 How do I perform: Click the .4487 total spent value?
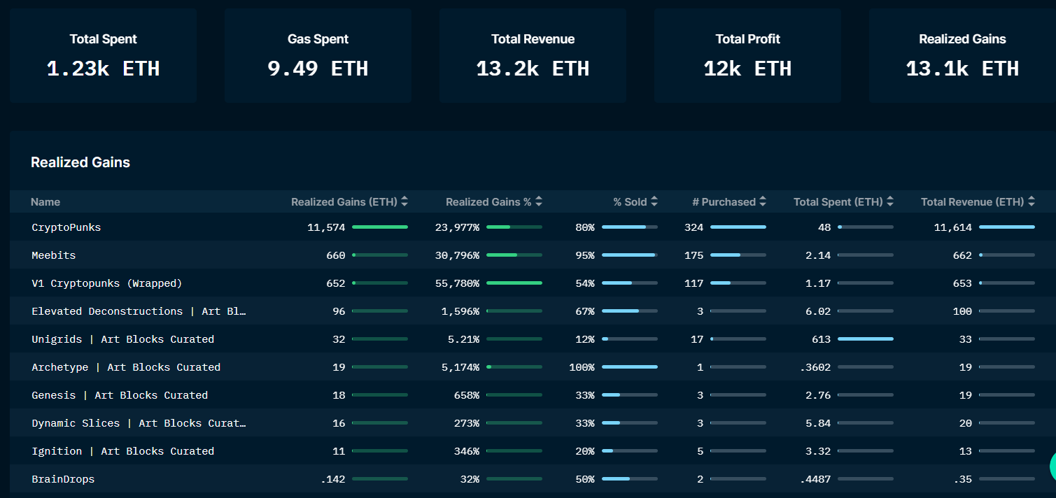coord(815,479)
